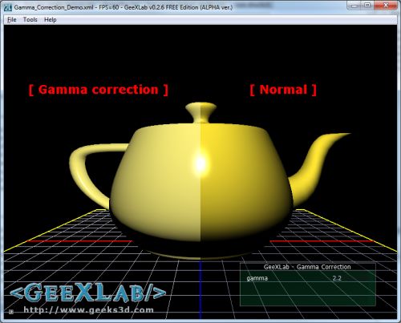Close the GeeXLab window
This screenshot has height=323, width=401.
point(386,6)
